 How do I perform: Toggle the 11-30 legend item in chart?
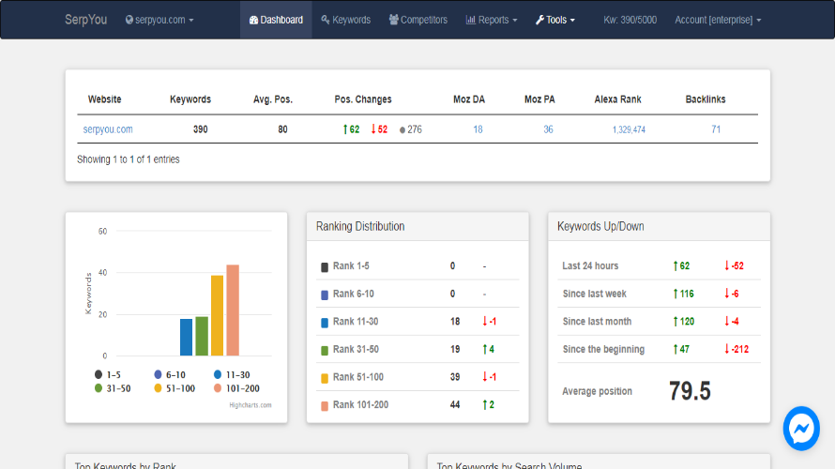pyautogui.click(x=232, y=374)
